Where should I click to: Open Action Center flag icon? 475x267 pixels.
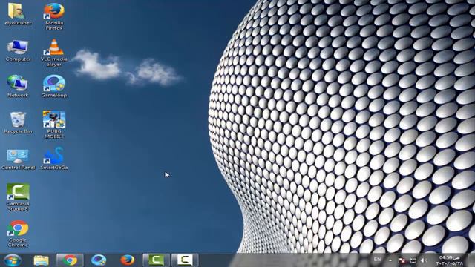pos(402,260)
